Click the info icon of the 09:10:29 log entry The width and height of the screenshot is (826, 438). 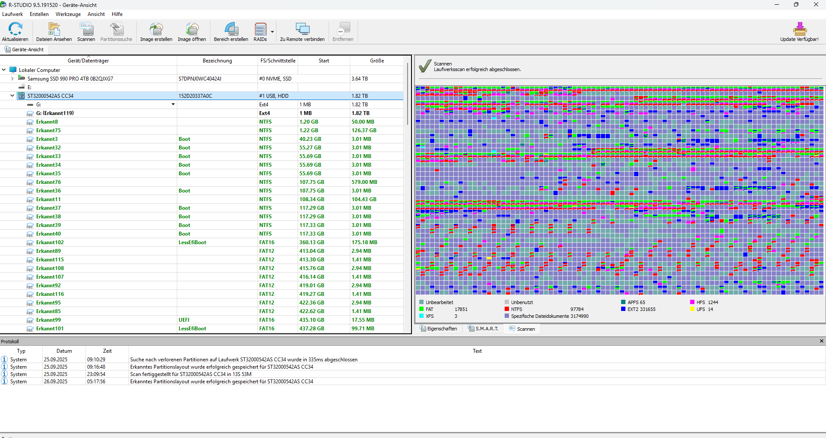(4, 359)
